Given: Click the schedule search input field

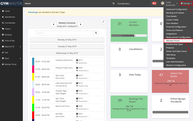Looking at the screenshot, I should pyautogui.click(x=64, y=33).
